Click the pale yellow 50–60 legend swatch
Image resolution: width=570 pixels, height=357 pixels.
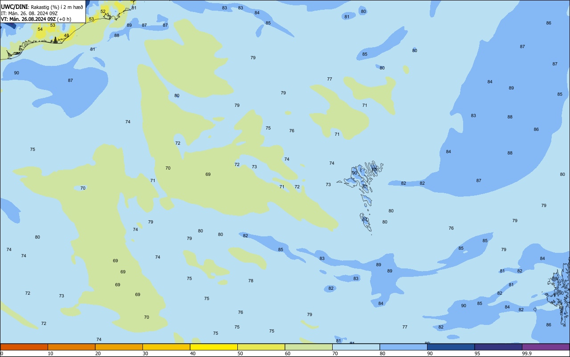[x=261, y=347]
